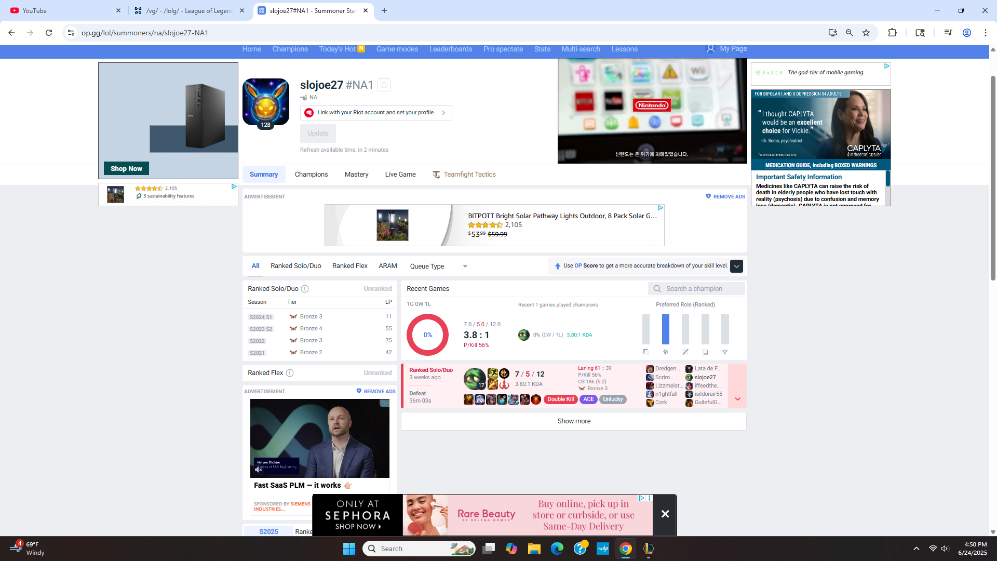Open a new browser tab
Image resolution: width=997 pixels, height=561 pixels.
click(x=384, y=10)
